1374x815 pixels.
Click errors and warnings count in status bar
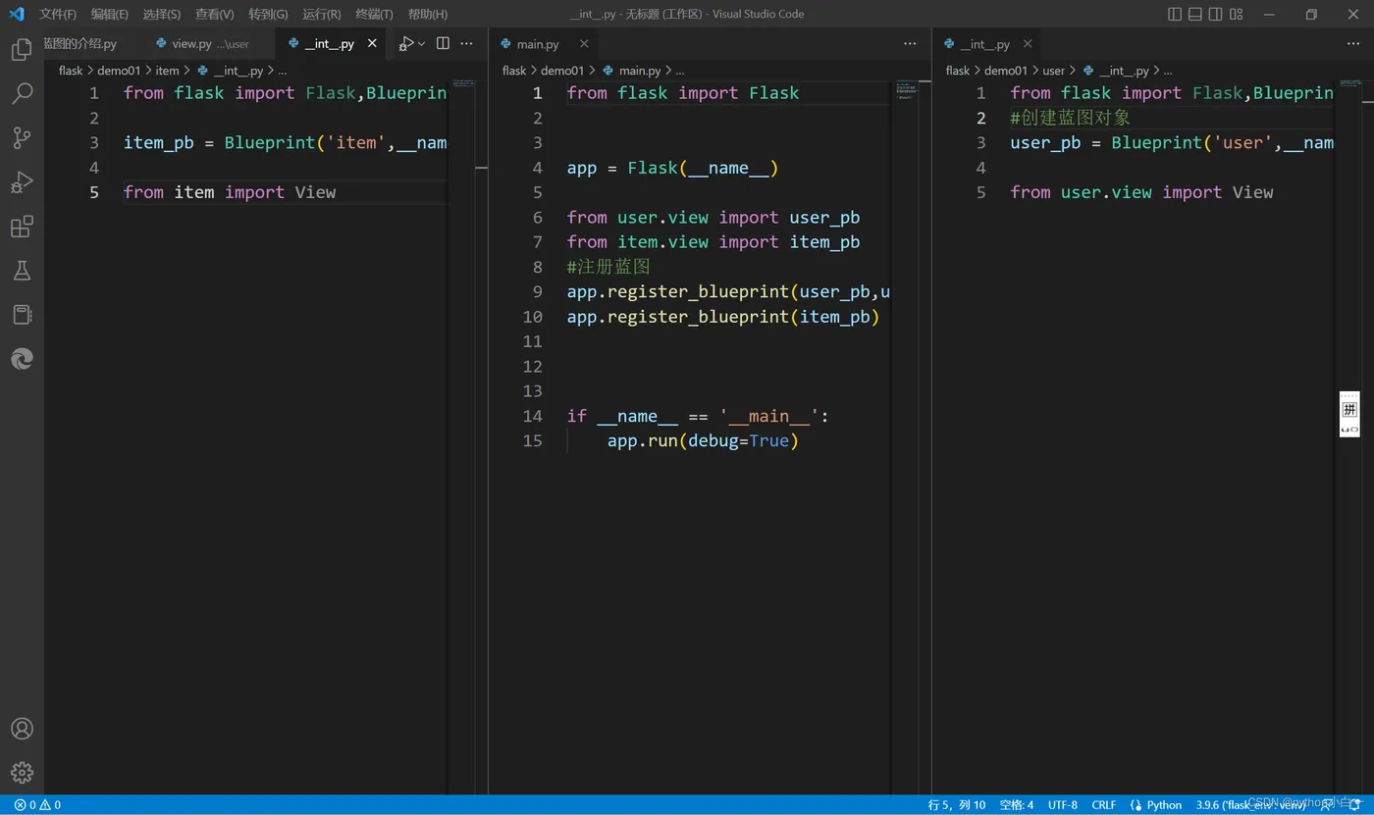[x=37, y=805]
